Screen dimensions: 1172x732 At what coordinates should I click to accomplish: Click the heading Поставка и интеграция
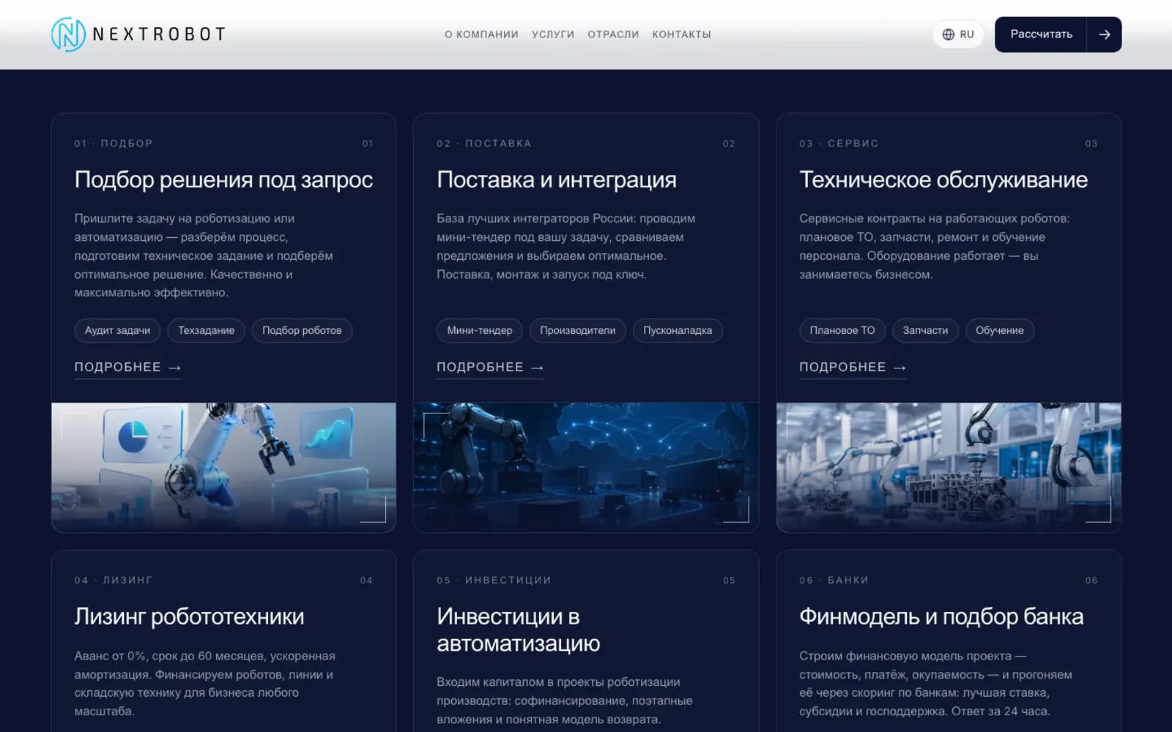click(x=557, y=180)
